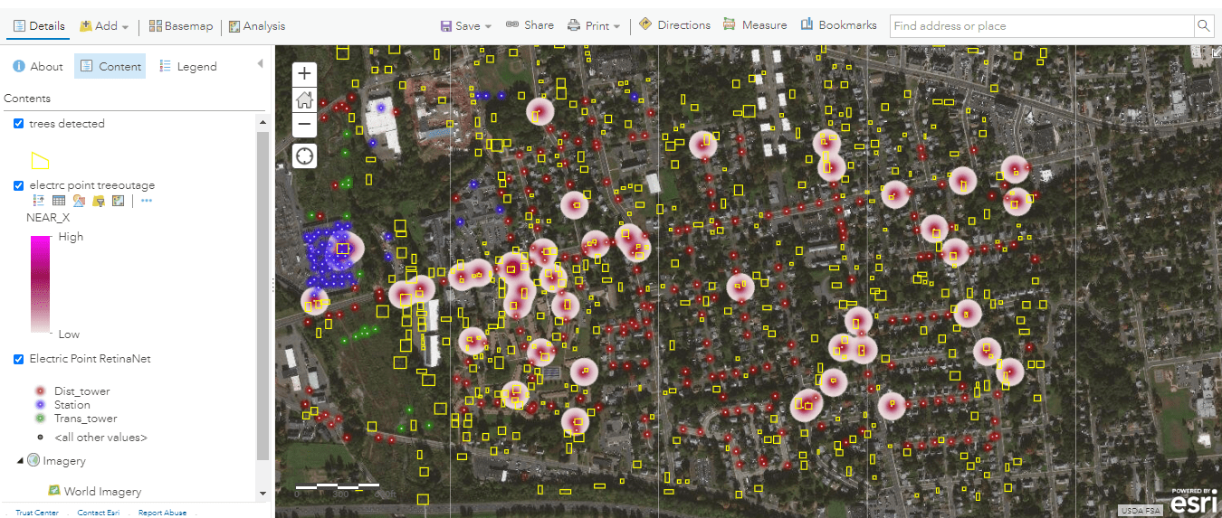This screenshot has height=518, width=1222.
Task: Hide legend for electrc point treeoutage layer
Action: [x=39, y=201]
